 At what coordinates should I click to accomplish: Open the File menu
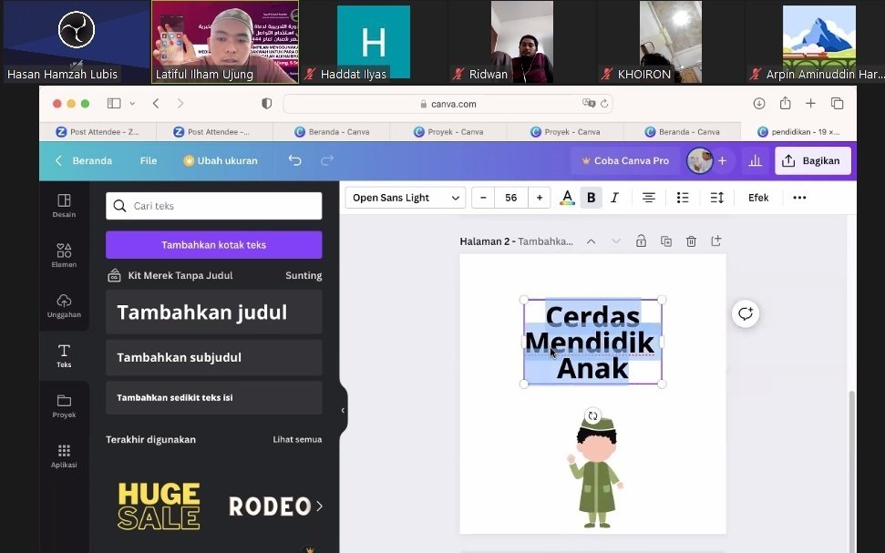149,160
